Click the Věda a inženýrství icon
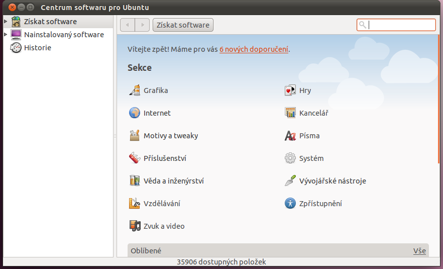This screenshot has width=443, height=269. point(135,181)
